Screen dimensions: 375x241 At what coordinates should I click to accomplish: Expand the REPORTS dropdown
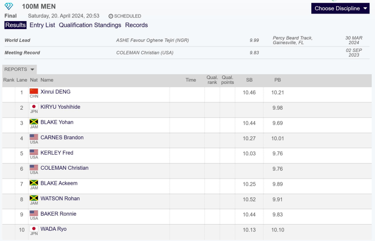pyautogui.click(x=19, y=69)
